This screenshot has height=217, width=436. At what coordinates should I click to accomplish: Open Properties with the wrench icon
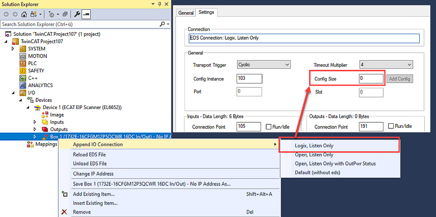point(76,14)
